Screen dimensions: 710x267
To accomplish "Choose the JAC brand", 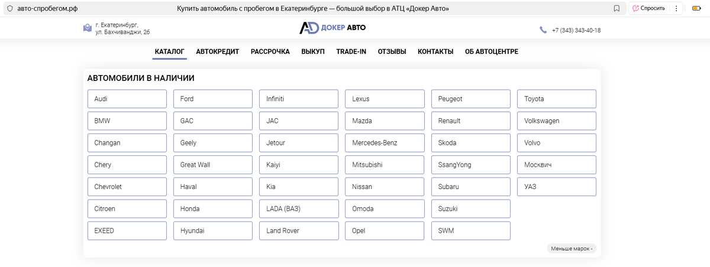I will [x=299, y=121].
